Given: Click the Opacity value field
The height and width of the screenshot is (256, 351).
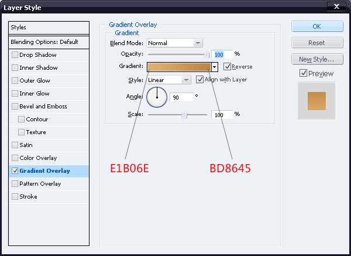Looking at the screenshot, I should [x=222, y=54].
